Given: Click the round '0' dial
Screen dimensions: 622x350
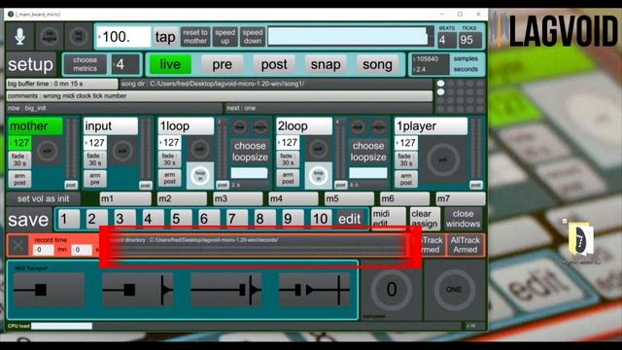Looking at the screenshot, I should [391, 290].
